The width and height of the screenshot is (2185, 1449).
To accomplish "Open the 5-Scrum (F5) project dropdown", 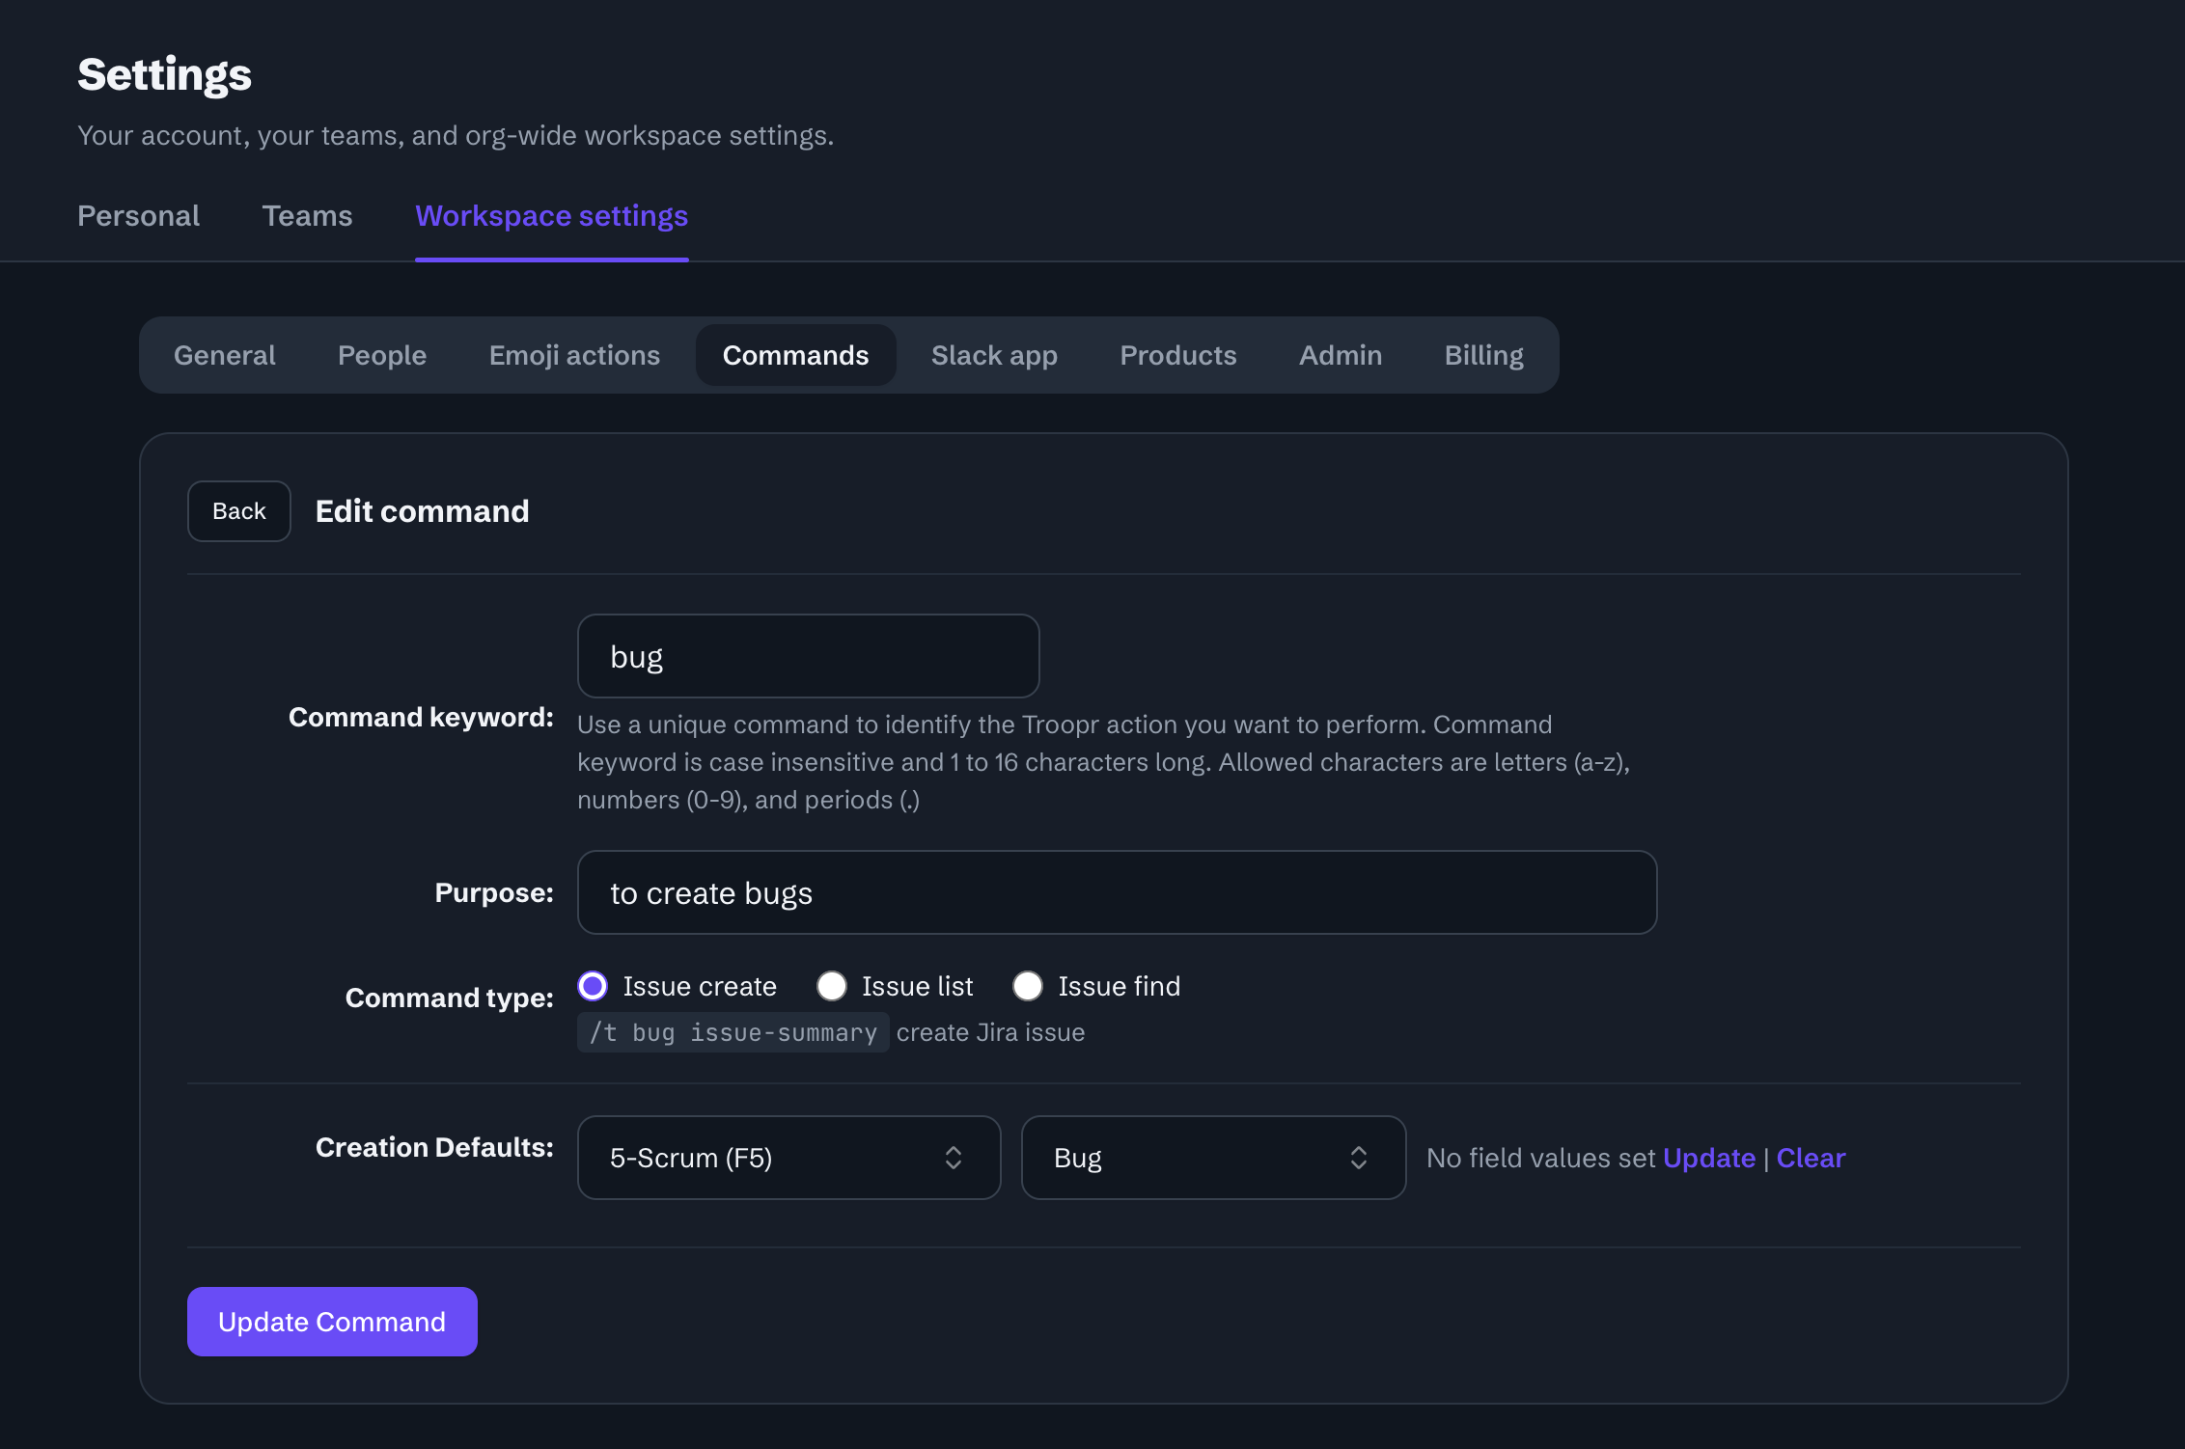I will click(788, 1158).
